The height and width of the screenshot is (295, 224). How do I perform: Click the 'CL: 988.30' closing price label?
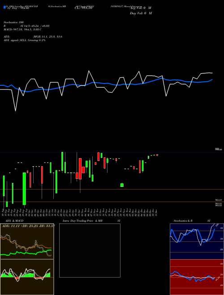point(83,8)
